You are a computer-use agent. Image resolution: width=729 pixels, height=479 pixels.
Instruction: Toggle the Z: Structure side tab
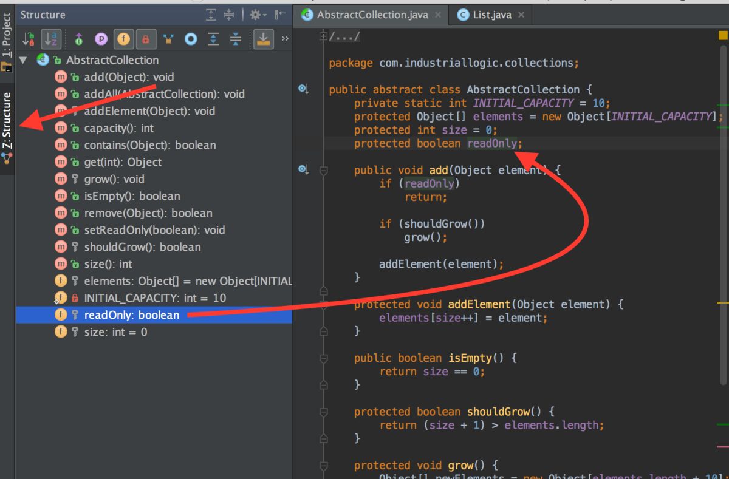(x=7, y=129)
